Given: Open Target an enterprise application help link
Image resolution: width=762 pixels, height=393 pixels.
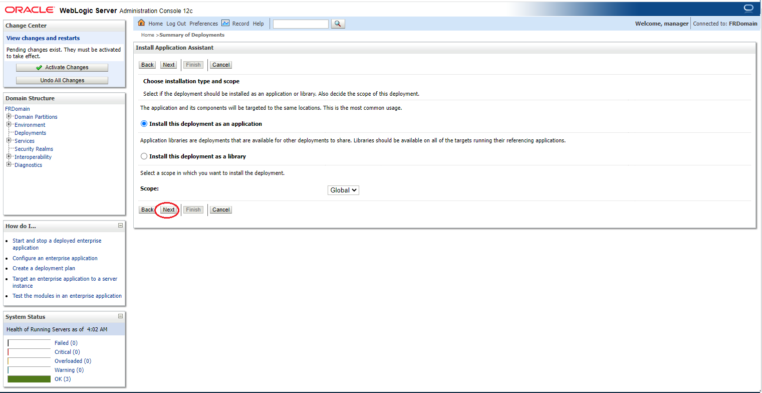Looking at the screenshot, I should (65, 282).
